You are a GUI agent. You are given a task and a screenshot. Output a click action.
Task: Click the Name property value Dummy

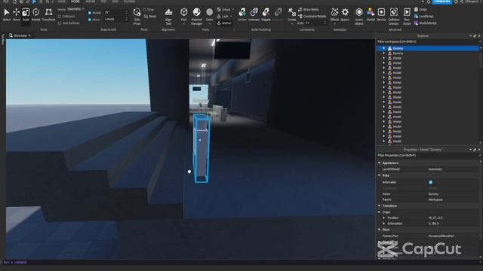(x=433, y=194)
